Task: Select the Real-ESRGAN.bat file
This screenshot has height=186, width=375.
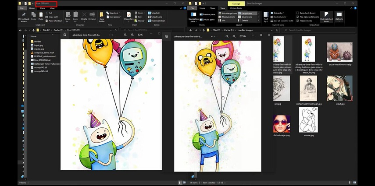Action: 41,60
